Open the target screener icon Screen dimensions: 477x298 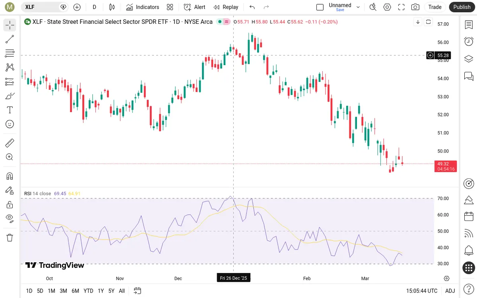[x=469, y=183]
